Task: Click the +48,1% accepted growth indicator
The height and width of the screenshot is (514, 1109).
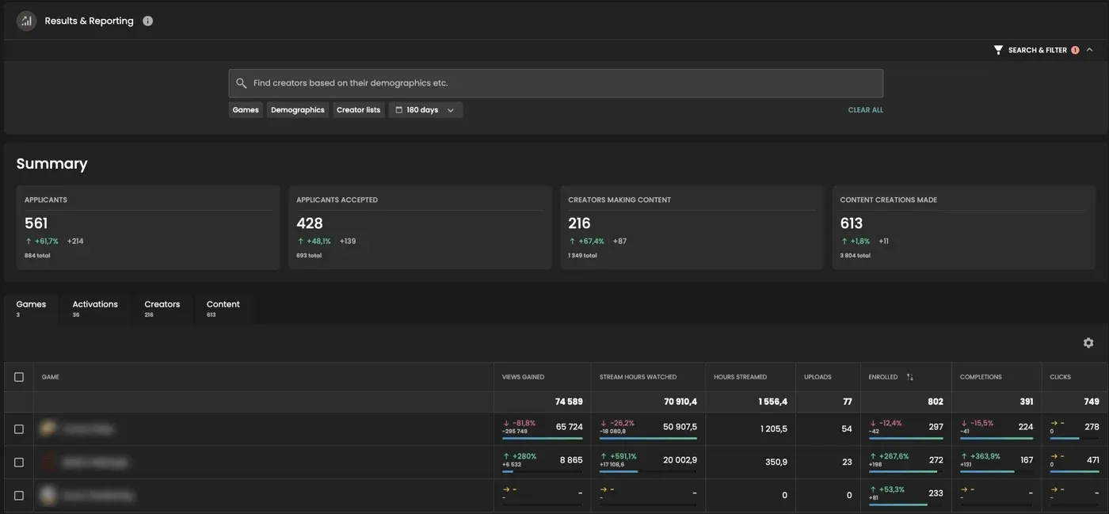Action: (314, 242)
